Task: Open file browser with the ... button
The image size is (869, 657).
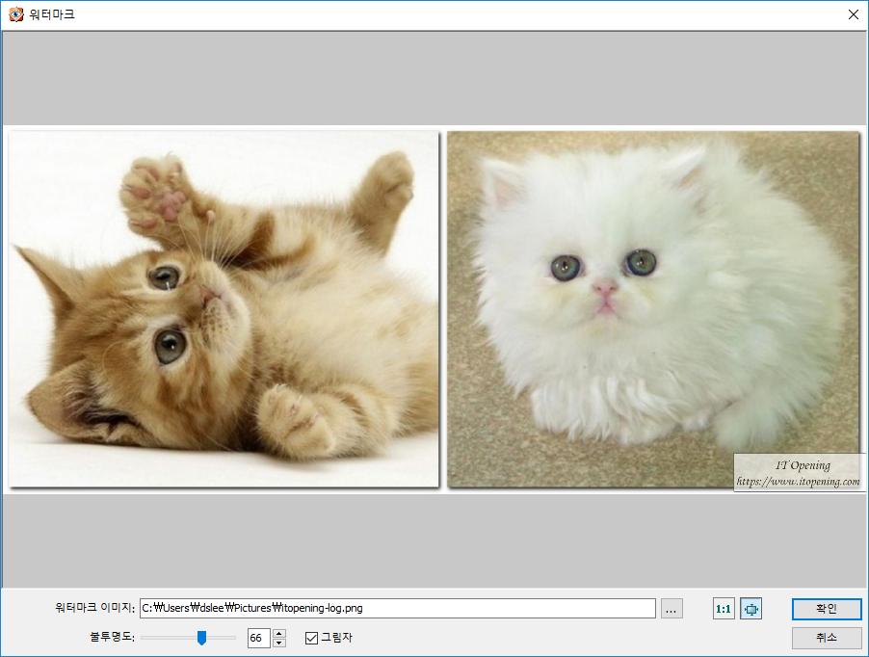Action: pos(672,609)
